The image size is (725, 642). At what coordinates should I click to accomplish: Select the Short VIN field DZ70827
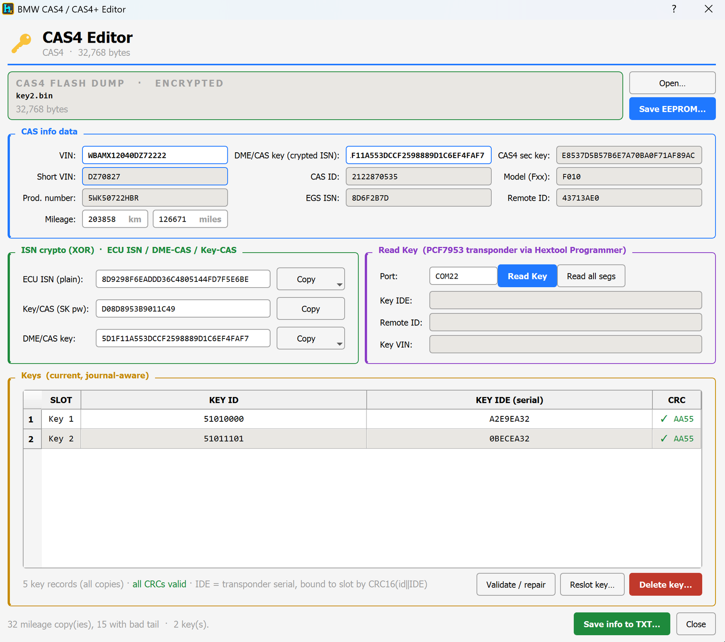point(155,176)
